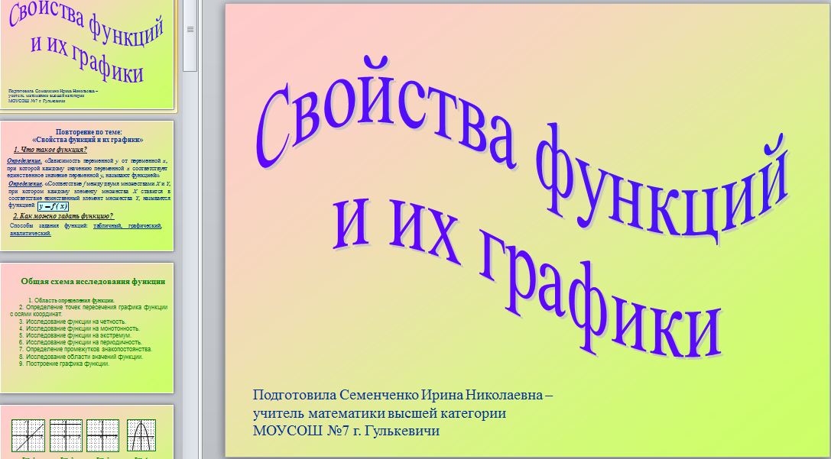
Task: Select the first slide thumbnail titled Свойства функций
Action: 87,53
